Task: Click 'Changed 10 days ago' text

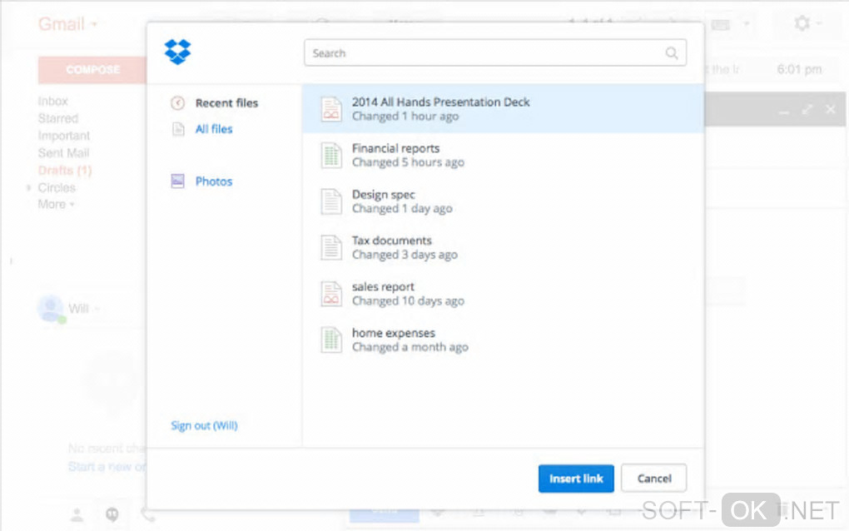Action: pyautogui.click(x=408, y=301)
